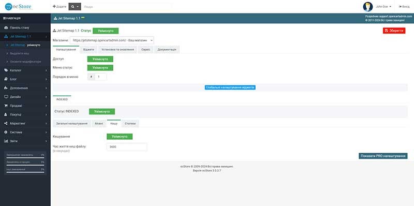This screenshot has height=206, width=414.
Task: Click the cache lifetime 3600 field
Action: (127, 147)
